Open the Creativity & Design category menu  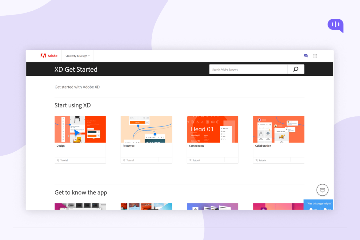coord(77,56)
